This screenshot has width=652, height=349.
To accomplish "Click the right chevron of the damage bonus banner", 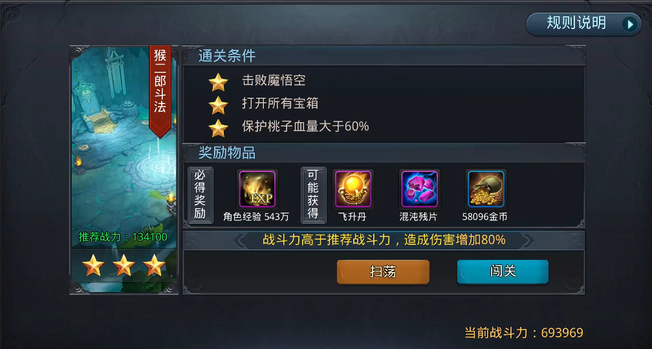I will pos(528,240).
